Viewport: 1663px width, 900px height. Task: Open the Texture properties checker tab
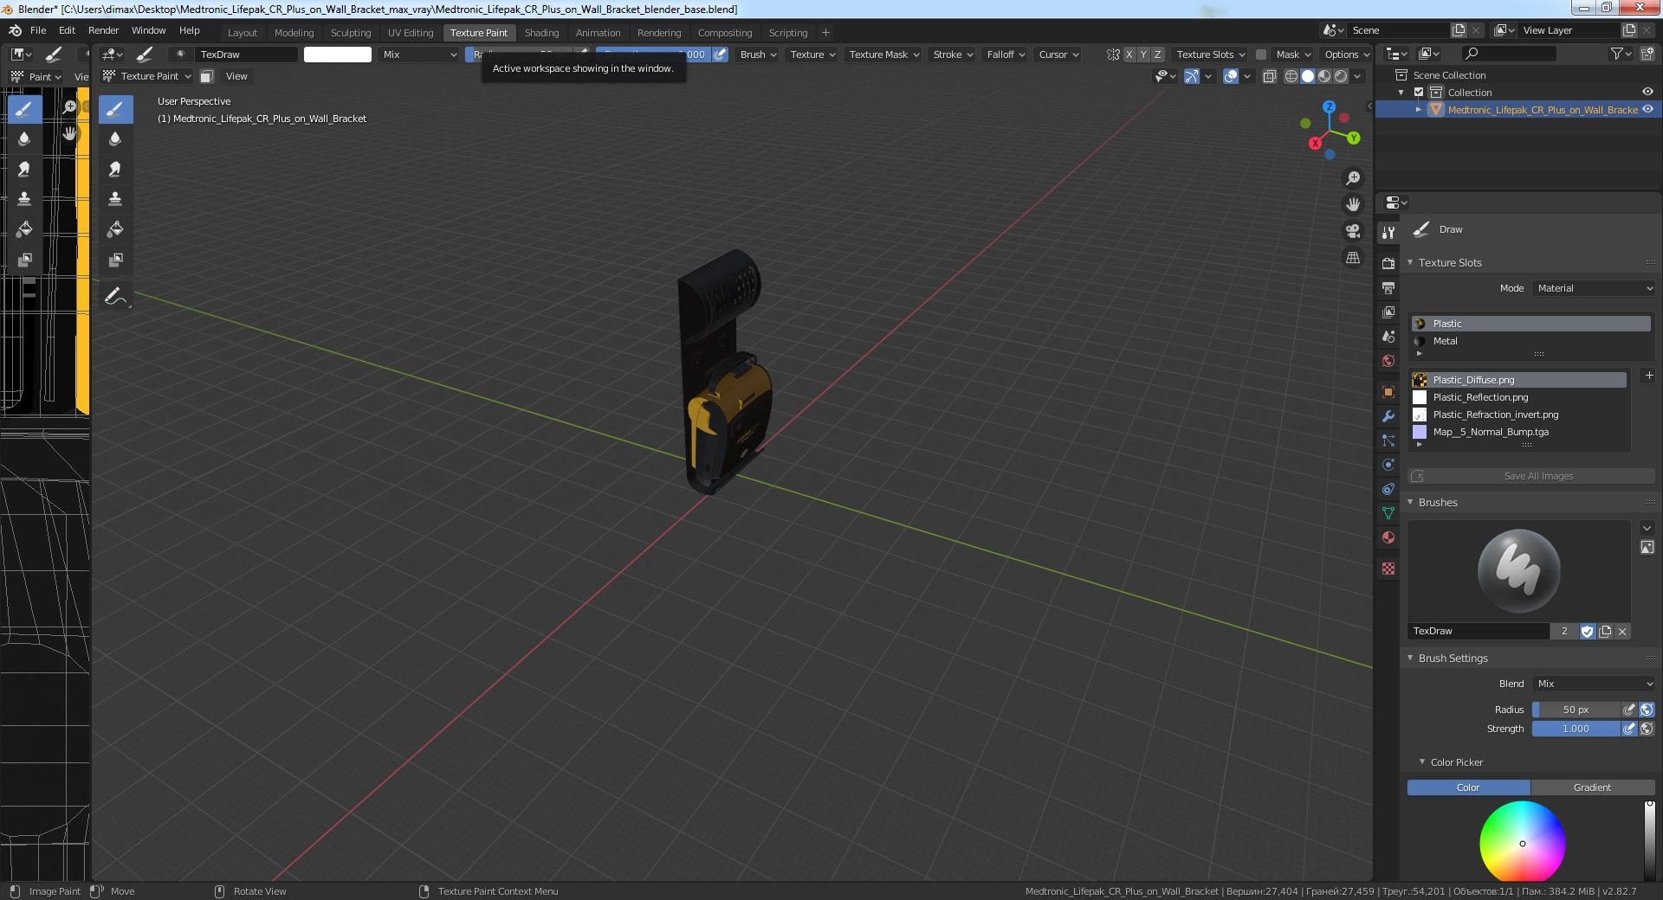click(1388, 569)
